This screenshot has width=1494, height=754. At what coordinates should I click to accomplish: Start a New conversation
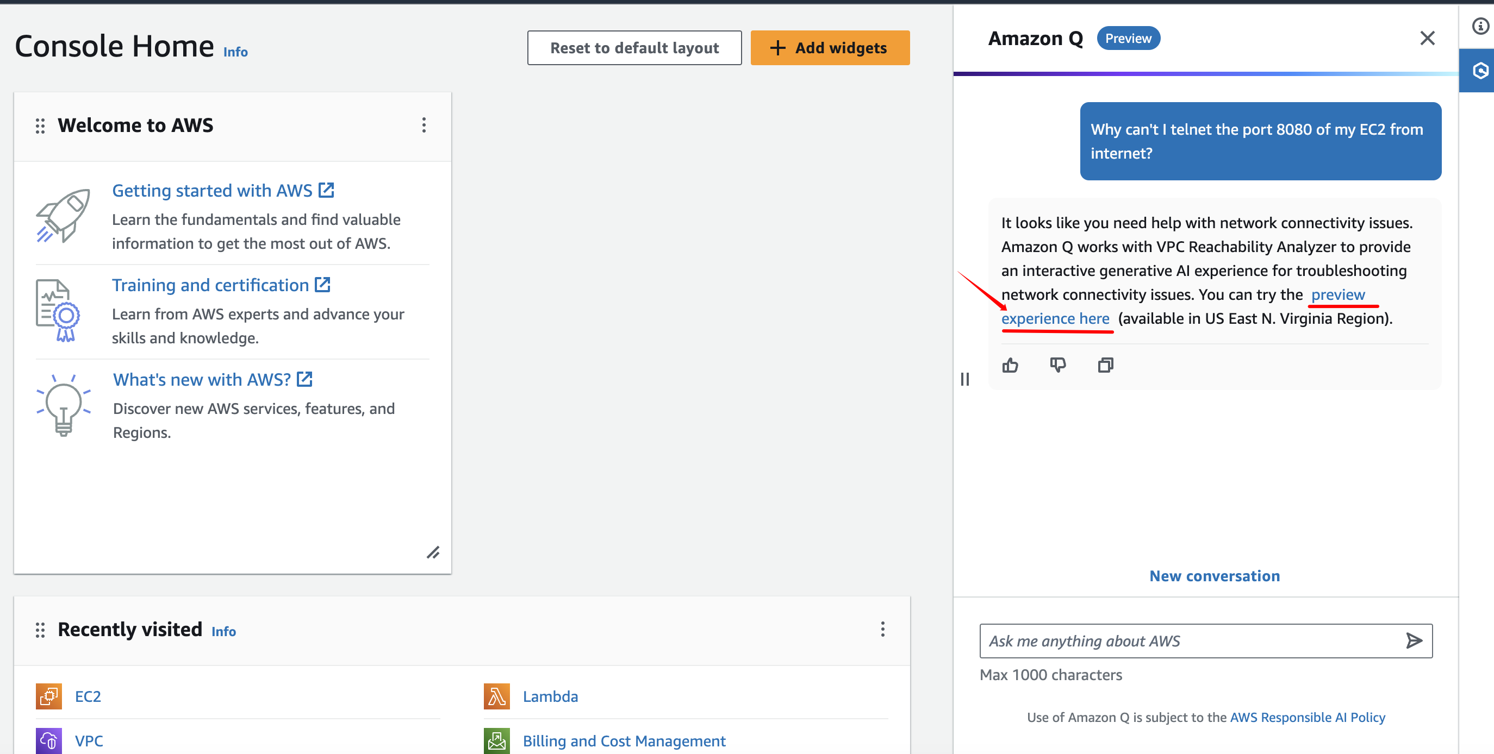coord(1215,576)
